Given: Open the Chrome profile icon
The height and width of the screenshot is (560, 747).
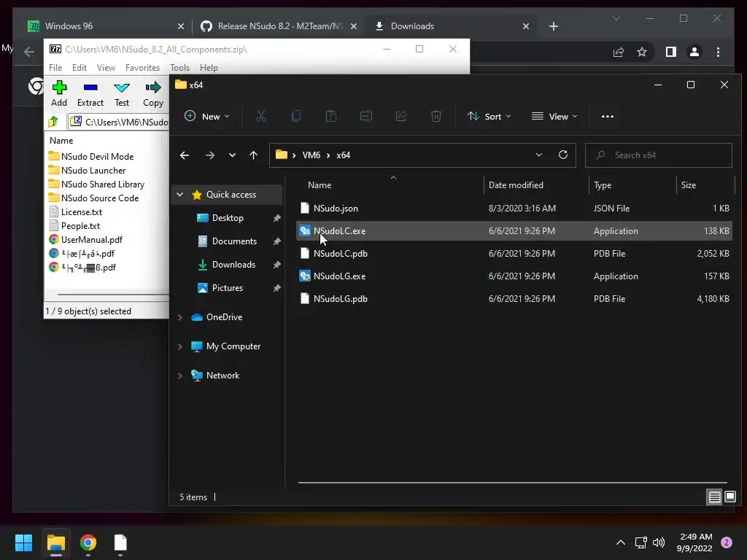Looking at the screenshot, I should point(694,52).
